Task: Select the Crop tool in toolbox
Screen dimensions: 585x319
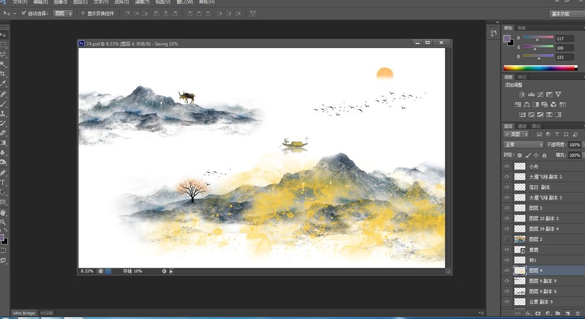Action: pos(3,73)
